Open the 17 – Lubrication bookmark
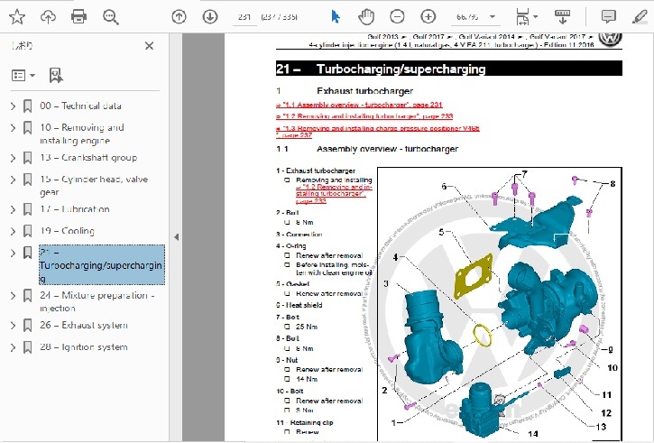Viewport: 654px width, 443px height. (75, 209)
